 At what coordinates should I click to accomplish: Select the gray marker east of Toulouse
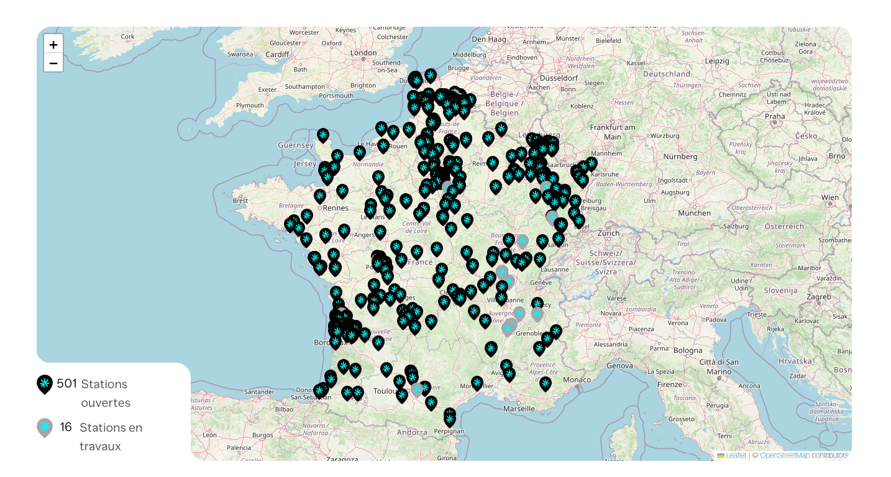coord(418,390)
